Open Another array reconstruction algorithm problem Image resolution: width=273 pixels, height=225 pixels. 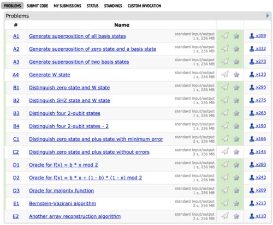pyautogui.click(x=75, y=216)
